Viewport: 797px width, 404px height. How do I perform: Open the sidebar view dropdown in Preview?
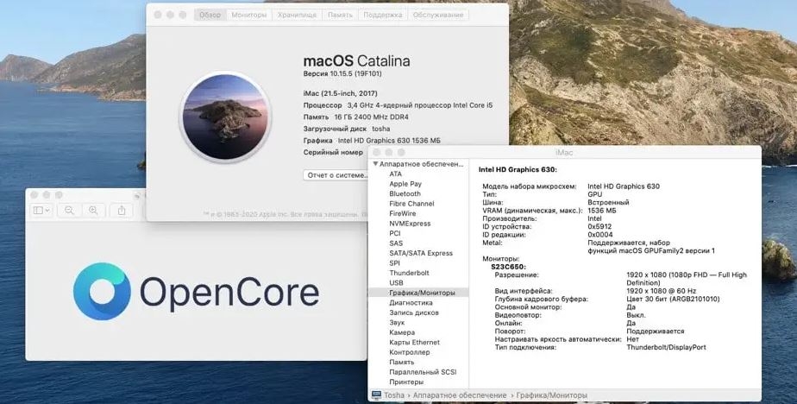(41, 210)
